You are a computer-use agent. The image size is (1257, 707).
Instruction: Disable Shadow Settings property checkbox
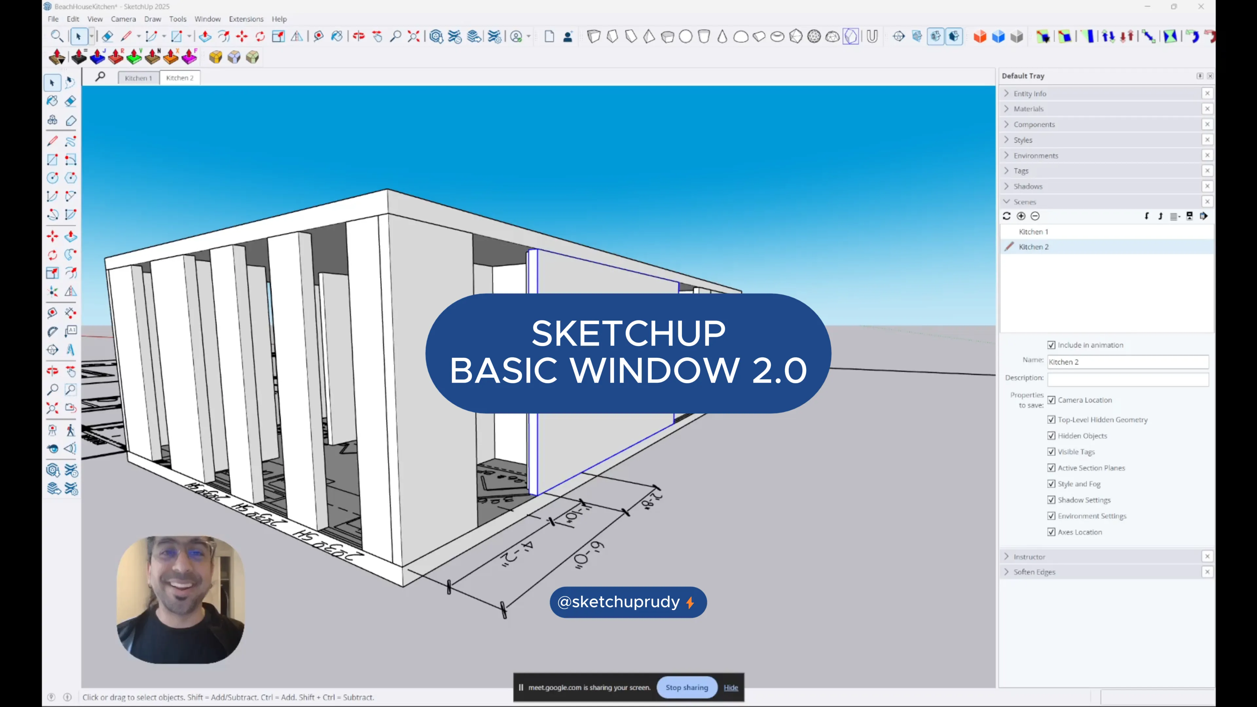tap(1051, 500)
